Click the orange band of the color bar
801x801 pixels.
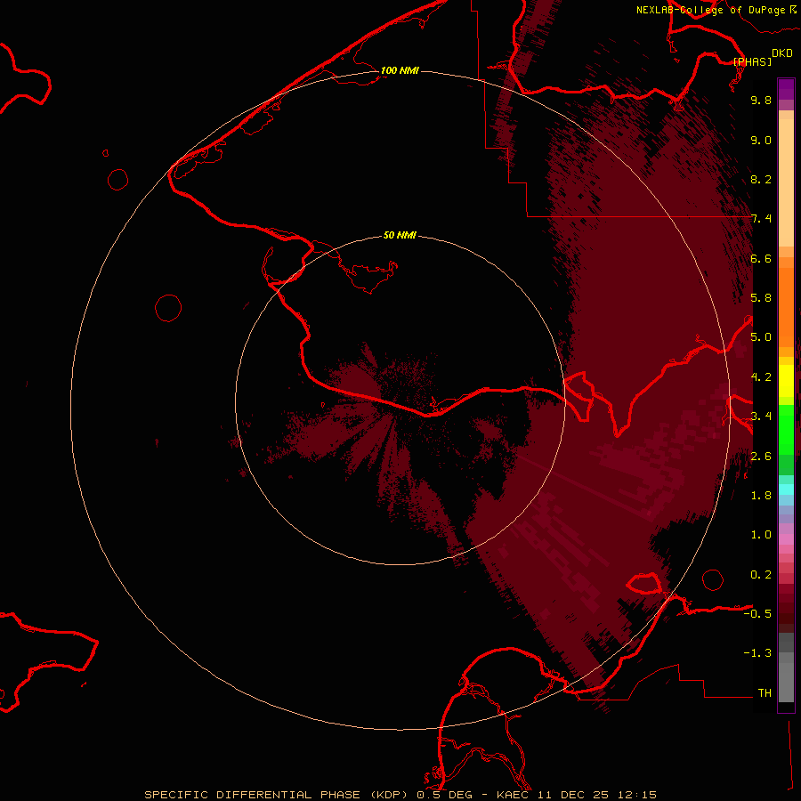[x=786, y=306]
